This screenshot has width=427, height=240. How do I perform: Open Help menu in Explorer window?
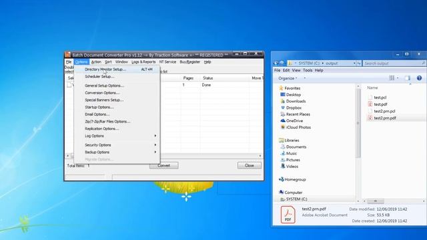pyautogui.click(x=319, y=71)
